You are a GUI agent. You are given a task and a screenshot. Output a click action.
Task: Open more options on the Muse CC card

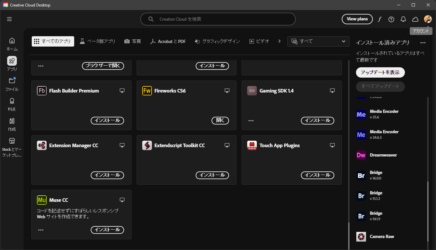point(41,230)
